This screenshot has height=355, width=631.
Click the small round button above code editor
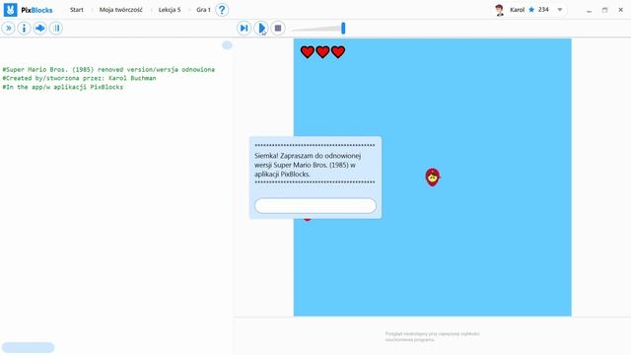pyautogui.click(x=227, y=45)
